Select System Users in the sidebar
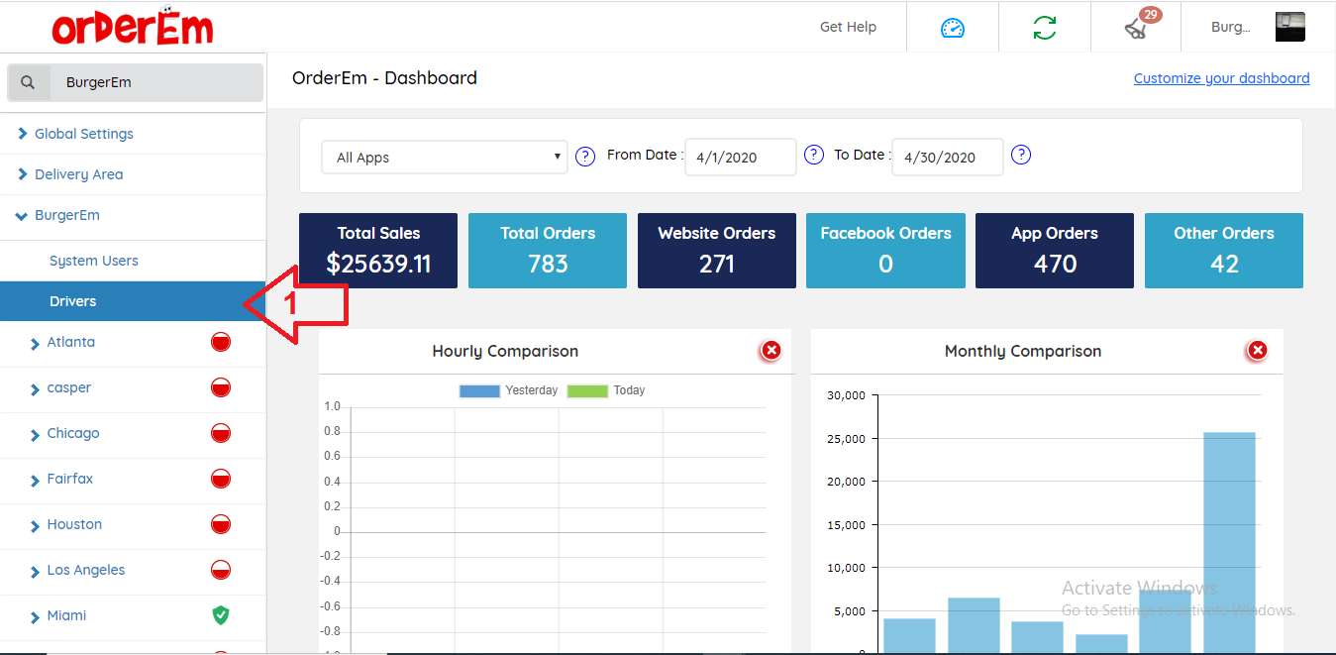The height and width of the screenshot is (655, 1336). coord(94,262)
